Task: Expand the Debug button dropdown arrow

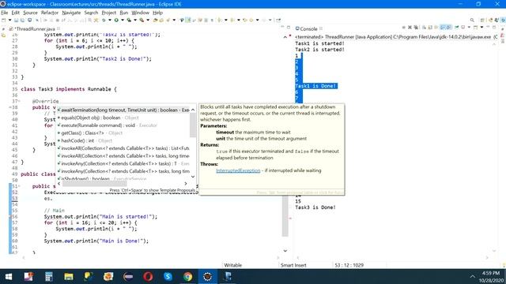Action: point(110,20)
